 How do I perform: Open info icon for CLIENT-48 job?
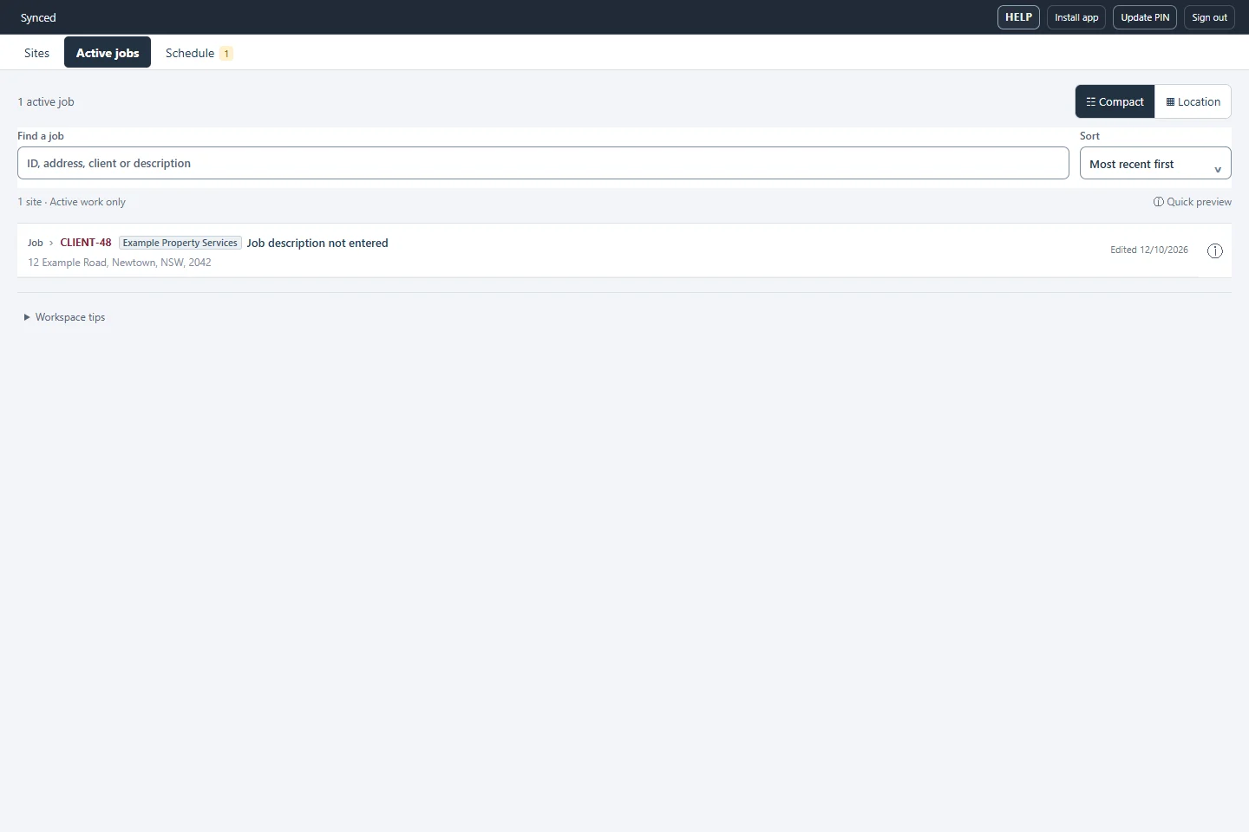point(1215,250)
